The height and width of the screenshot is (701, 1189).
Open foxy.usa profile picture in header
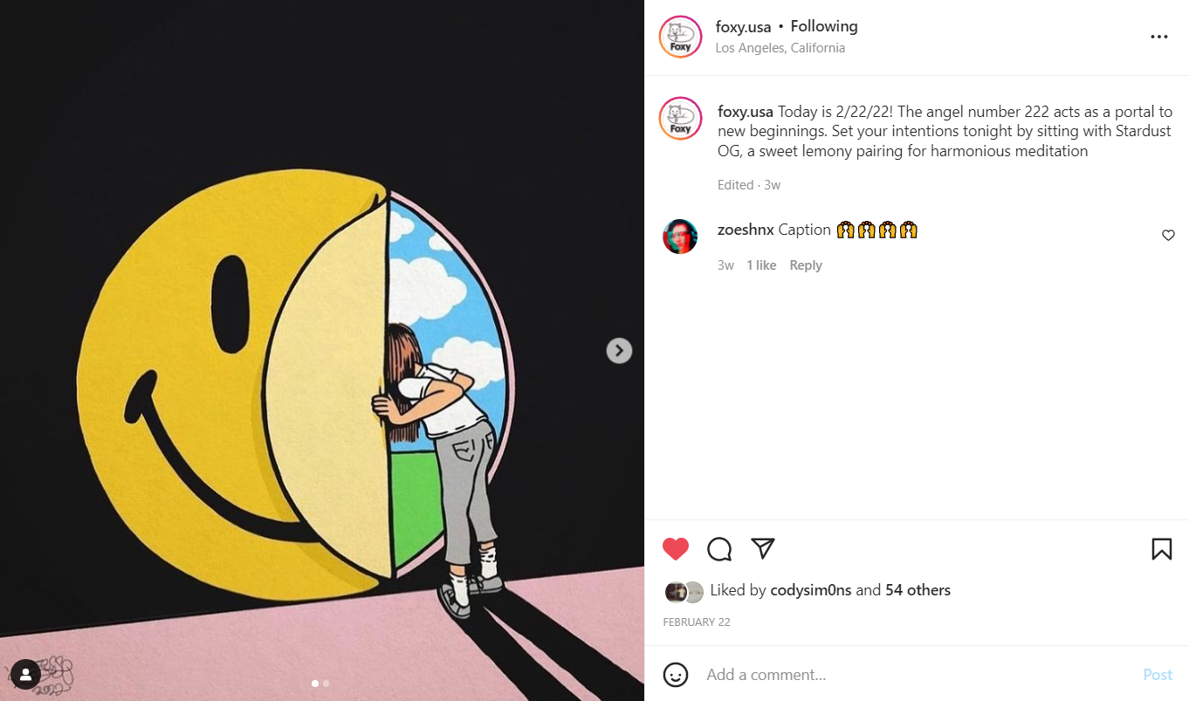pyautogui.click(x=681, y=37)
